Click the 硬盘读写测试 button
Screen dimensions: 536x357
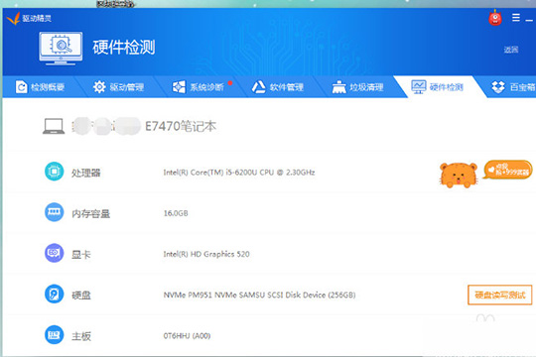coord(499,295)
